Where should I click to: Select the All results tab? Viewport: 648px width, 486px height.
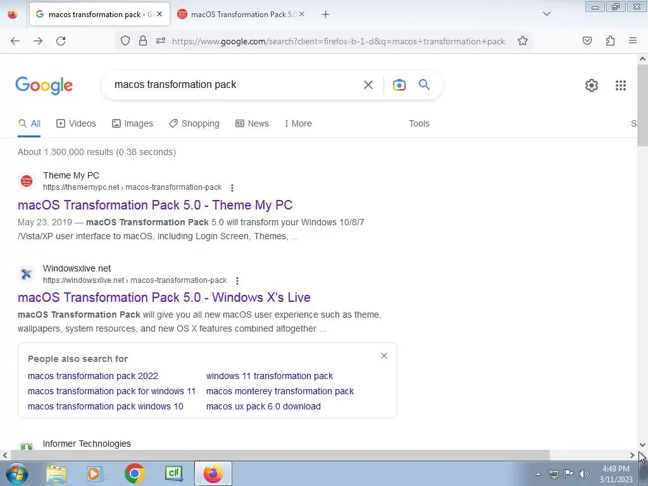[29, 123]
